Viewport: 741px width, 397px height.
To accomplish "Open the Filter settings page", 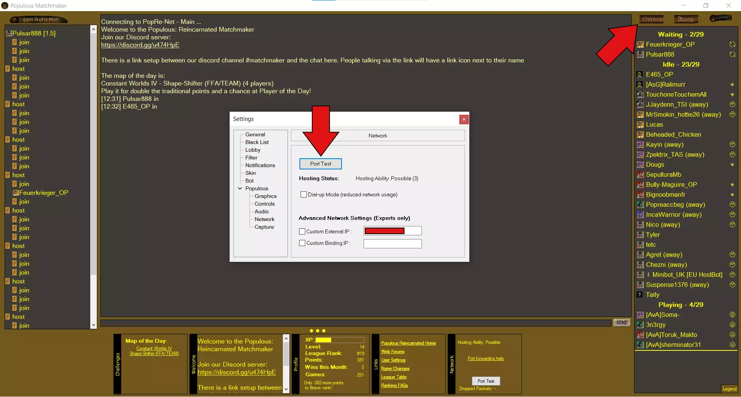I will coord(251,158).
